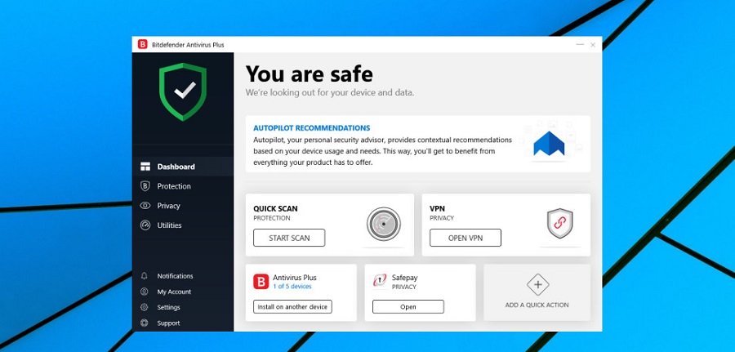This screenshot has width=735, height=352.
Task: Click the Dashboard grid icon in sidebar
Action: (x=145, y=167)
